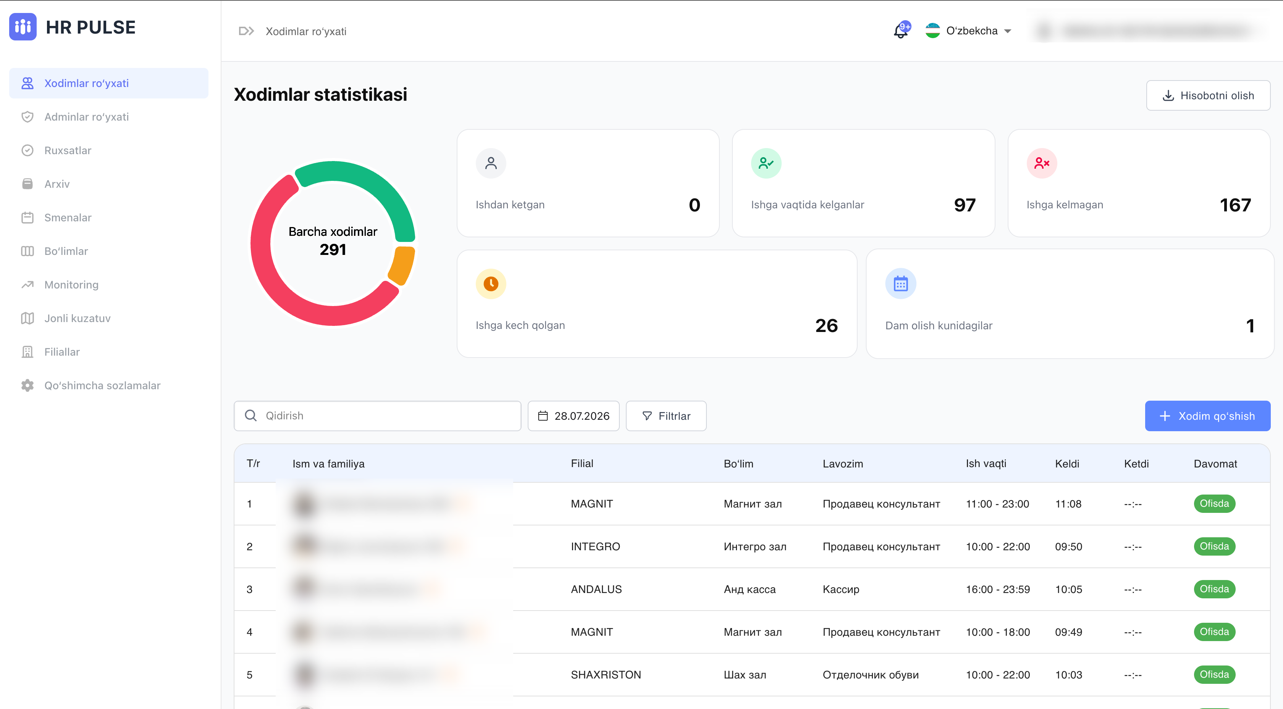Go to Ruxsatlar section
The width and height of the screenshot is (1283, 709).
(108, 150)
